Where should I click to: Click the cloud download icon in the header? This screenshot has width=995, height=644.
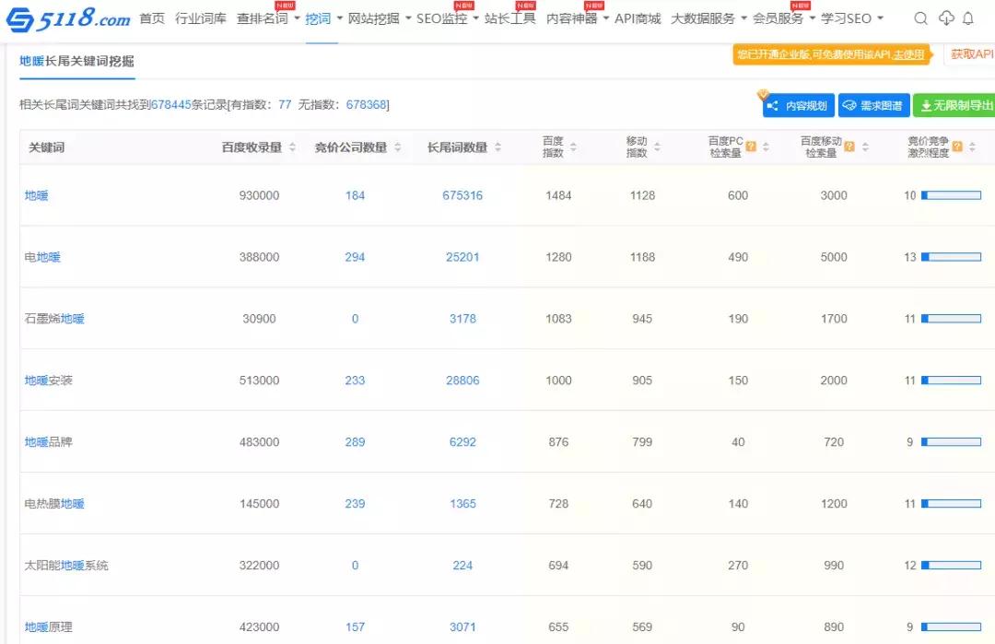pyautogui.click(x=946, y=18)
